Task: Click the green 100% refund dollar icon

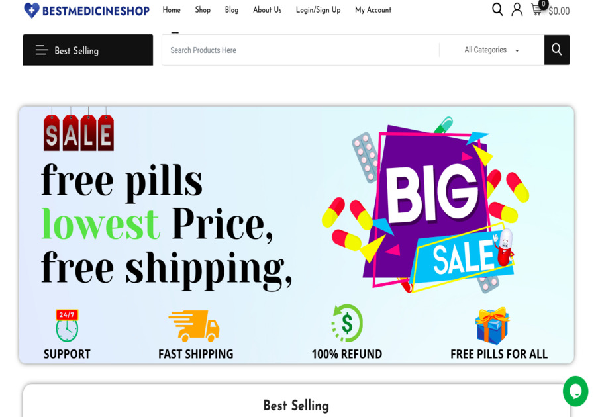Action: point(346,323)
